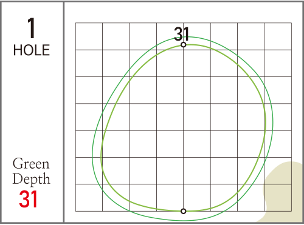Click the bottom circular marker on the green
304x225 pixels.
point(184,211)
